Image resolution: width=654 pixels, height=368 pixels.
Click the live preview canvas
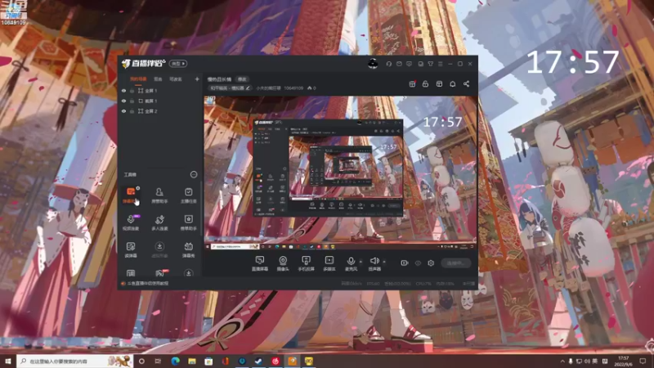[x=340, y=173]
